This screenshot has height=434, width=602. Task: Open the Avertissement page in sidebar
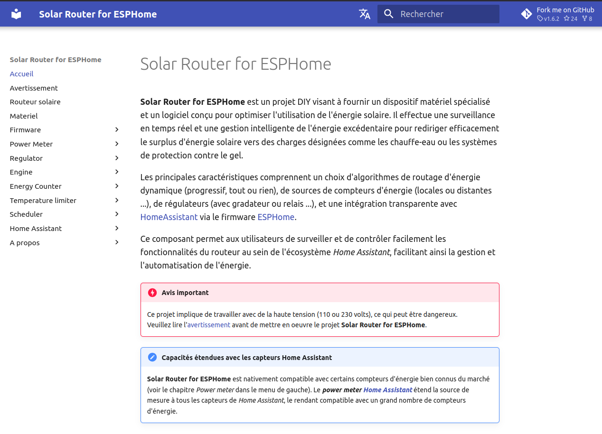pyautogui.click(x=34, y=88)
